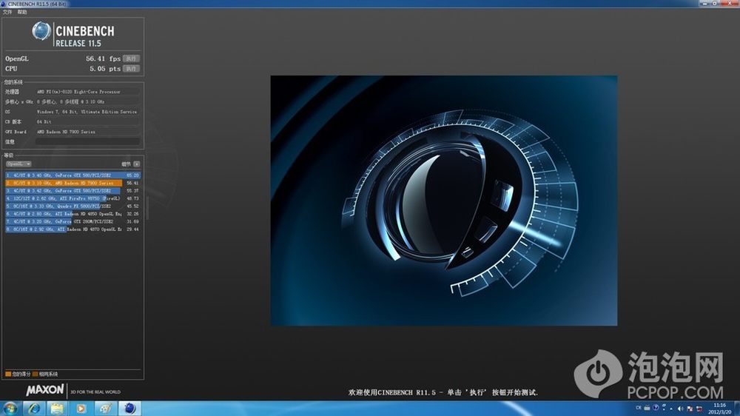Image resolution: width=740 pixels, height=416 pixels.
Task: Click the CH language indicator in tray
Action: point(638,408)
